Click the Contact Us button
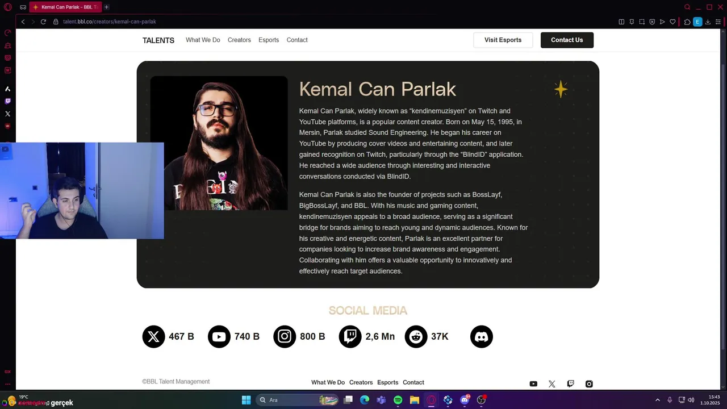Screen dimensions: 727x409 [x=567, y=40]
